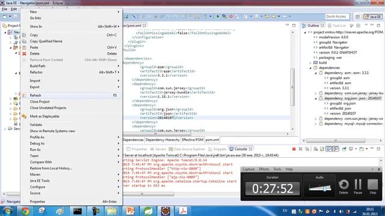Screen dimensions: 385x216
Task: Click the Windows Start button
Action: (x=7, y=211)
